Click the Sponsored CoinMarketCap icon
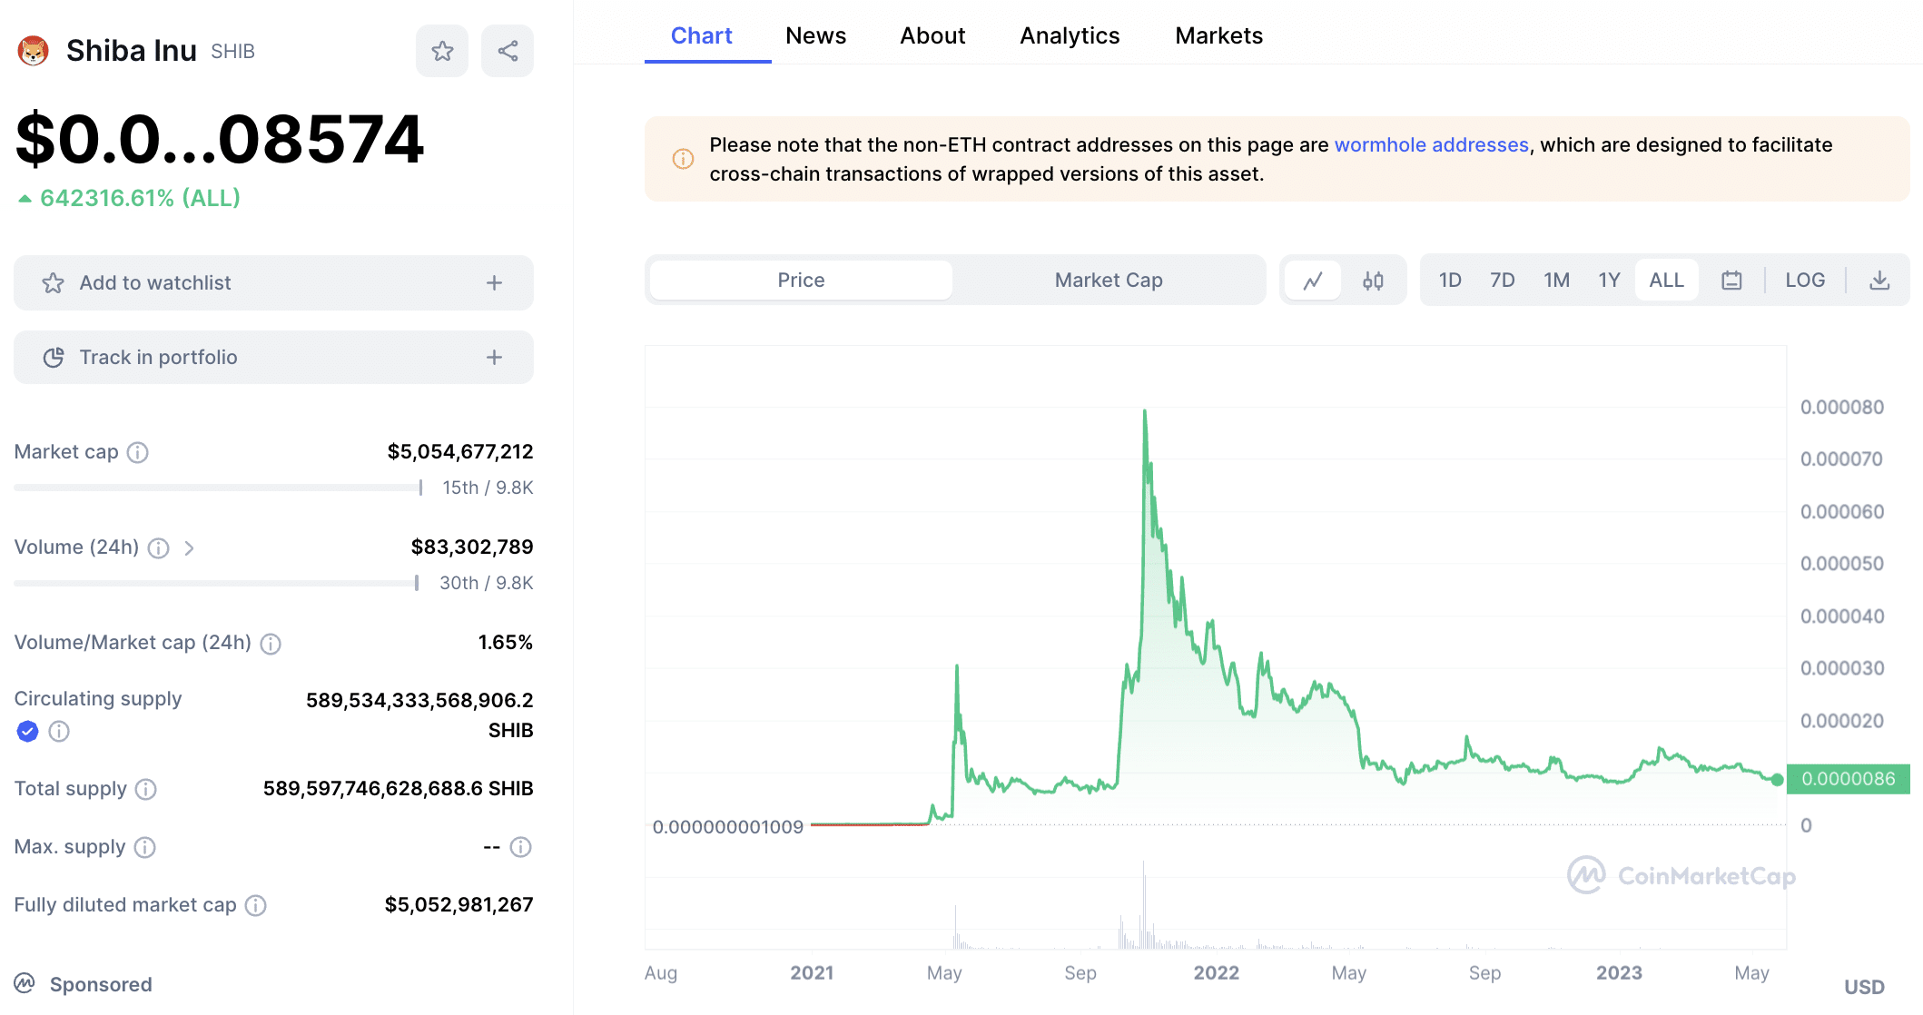Viewport: 1923px width, 1015px height. click(x=25, y=983)
